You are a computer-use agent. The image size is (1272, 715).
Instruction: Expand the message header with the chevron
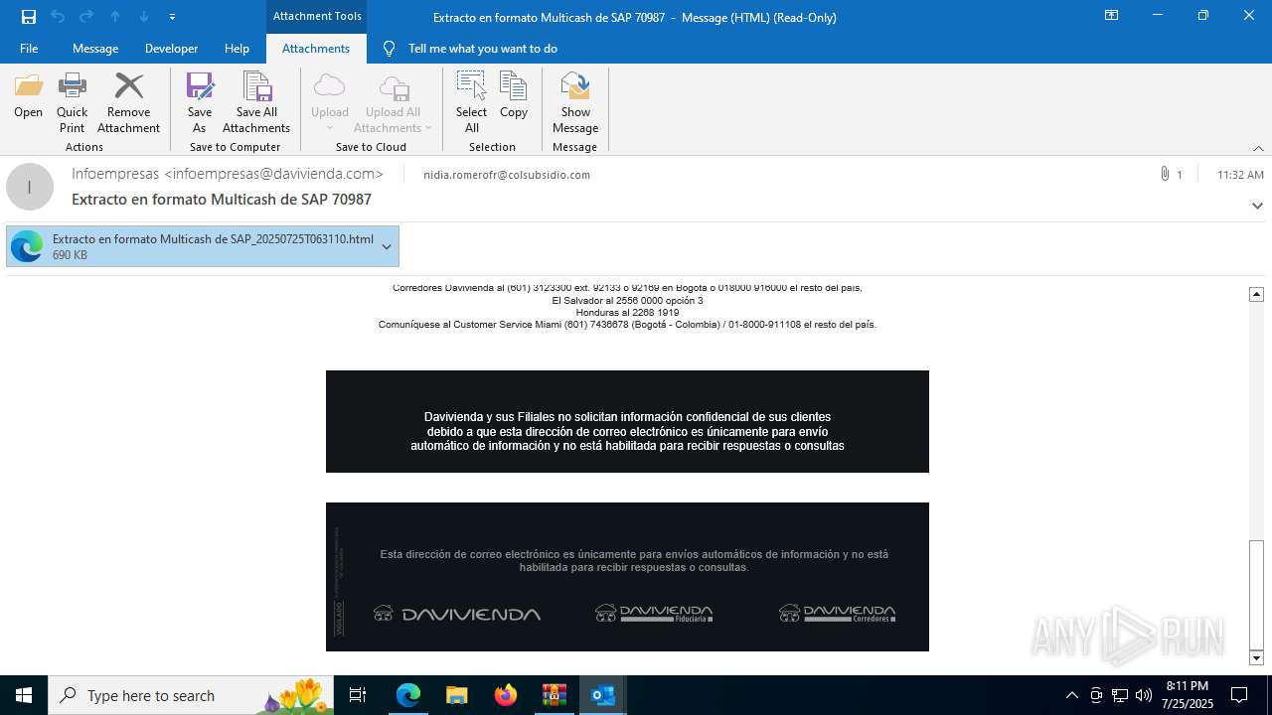tap(1257, 206)
